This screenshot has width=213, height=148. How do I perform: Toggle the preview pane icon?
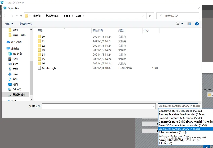(x=189, y=24)
